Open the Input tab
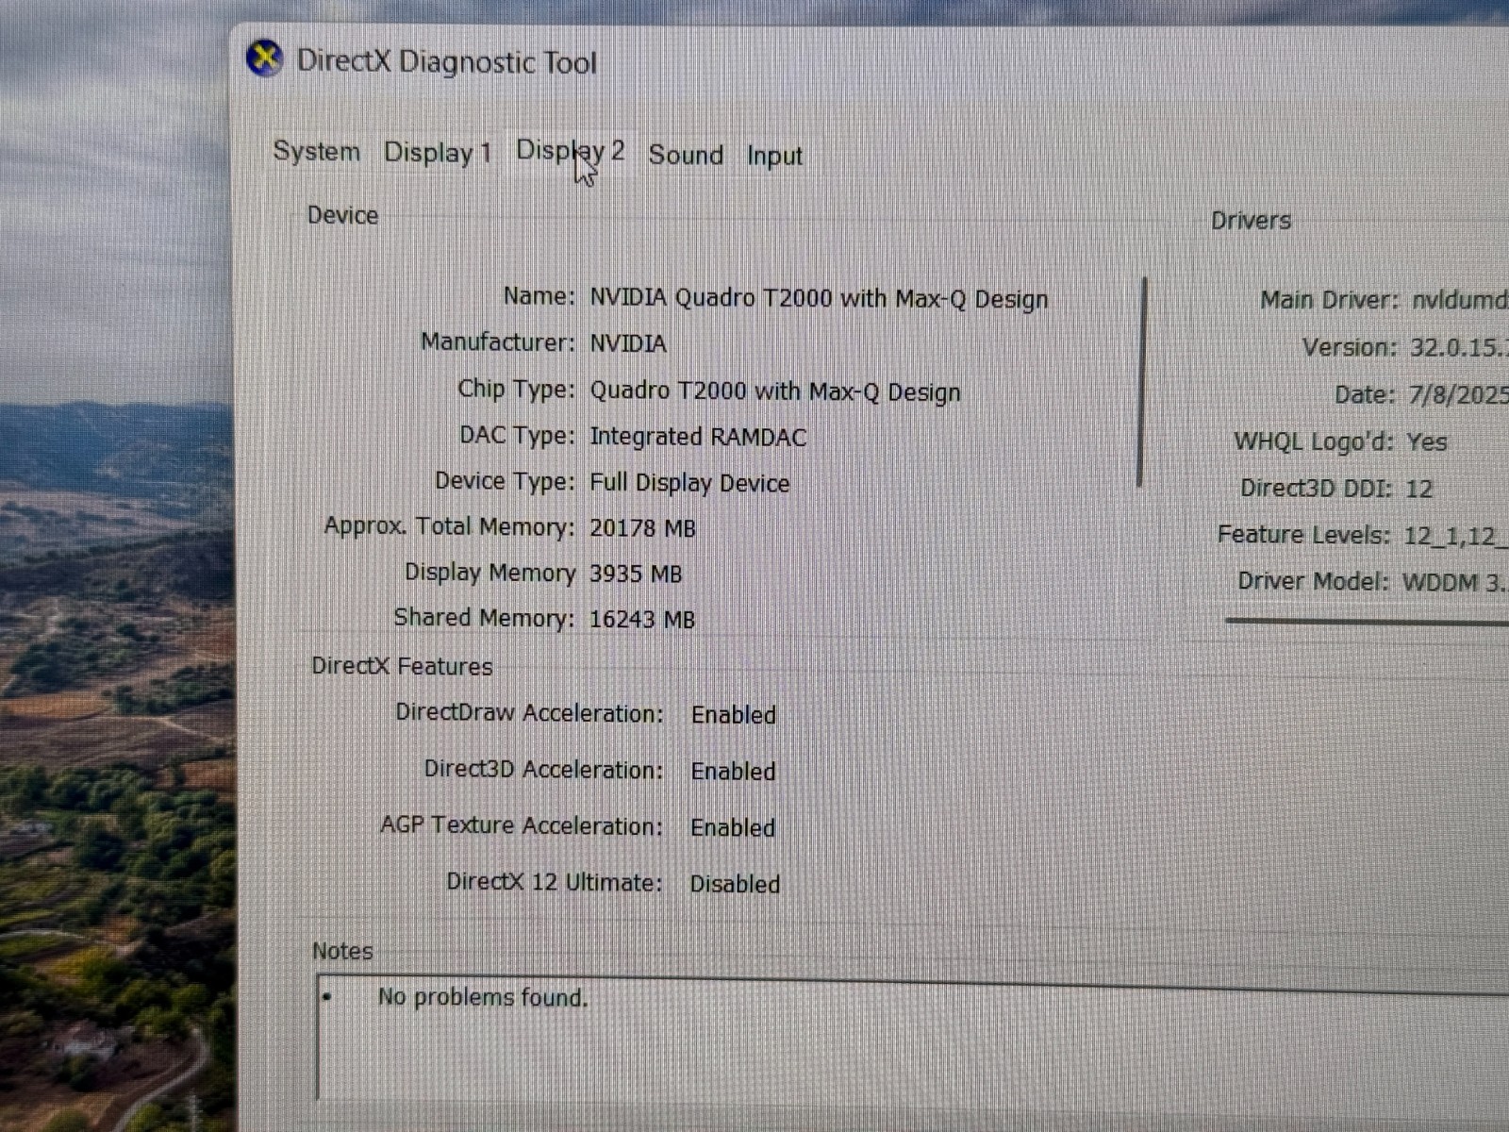 pyautogui.click(x=774, y=156)
